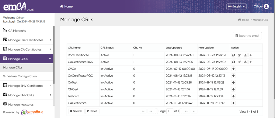Click the Search button below table
The width and height of the screenshot is (275, 118).
[76, 111]
